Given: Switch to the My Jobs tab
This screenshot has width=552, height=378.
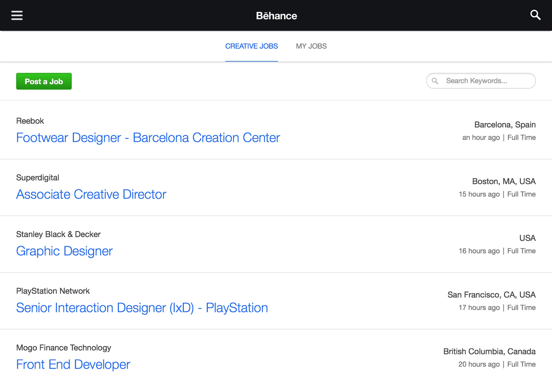Looking at the screenshot, I should click(311, 46).
